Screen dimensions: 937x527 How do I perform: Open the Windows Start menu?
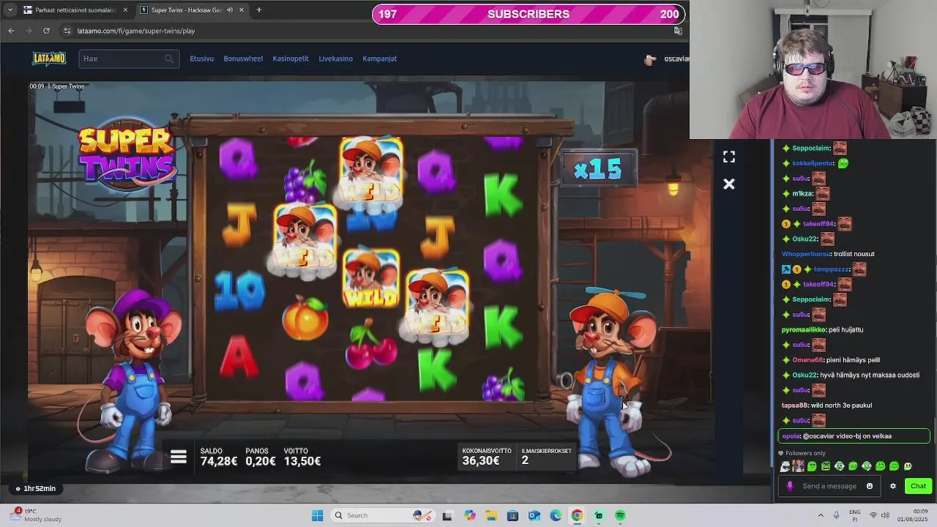318,515
